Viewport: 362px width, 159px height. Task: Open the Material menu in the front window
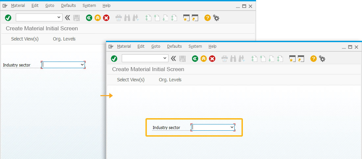click(x=124, y=46)
